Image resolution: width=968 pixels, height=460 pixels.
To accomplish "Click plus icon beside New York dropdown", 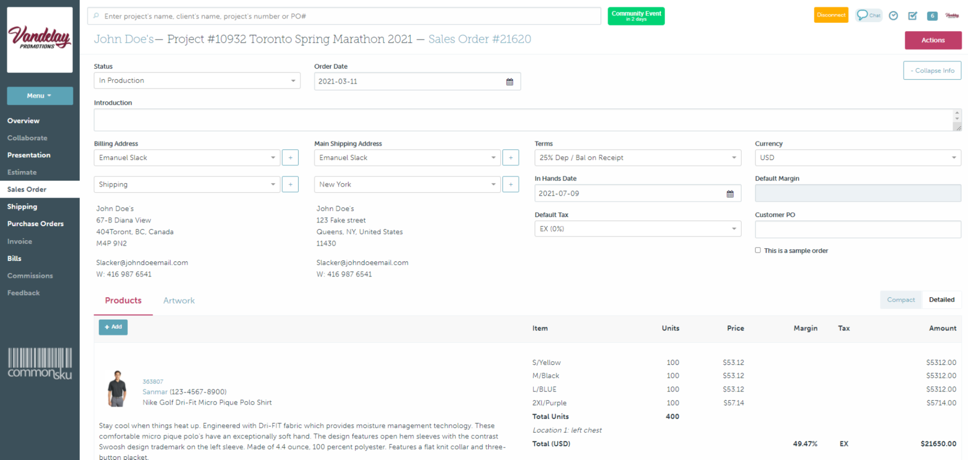I will coord(510,184).
